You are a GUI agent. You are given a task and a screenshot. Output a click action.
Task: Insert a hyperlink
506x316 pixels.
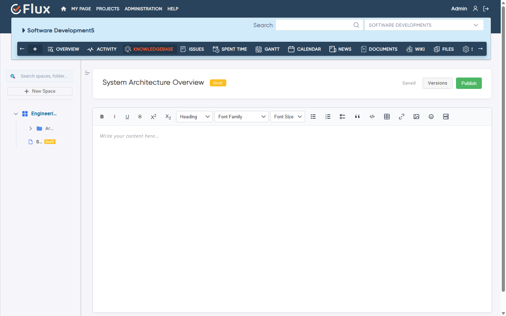(x=402, y=117)
